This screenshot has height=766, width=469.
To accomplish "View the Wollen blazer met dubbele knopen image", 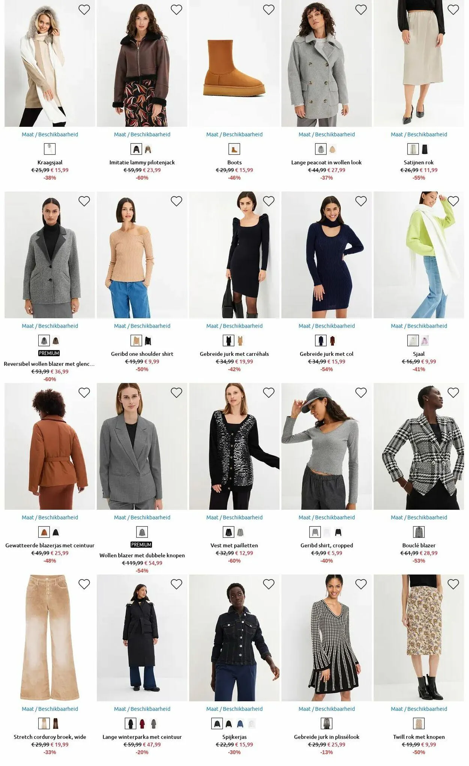I will click(x=142, y=446).
